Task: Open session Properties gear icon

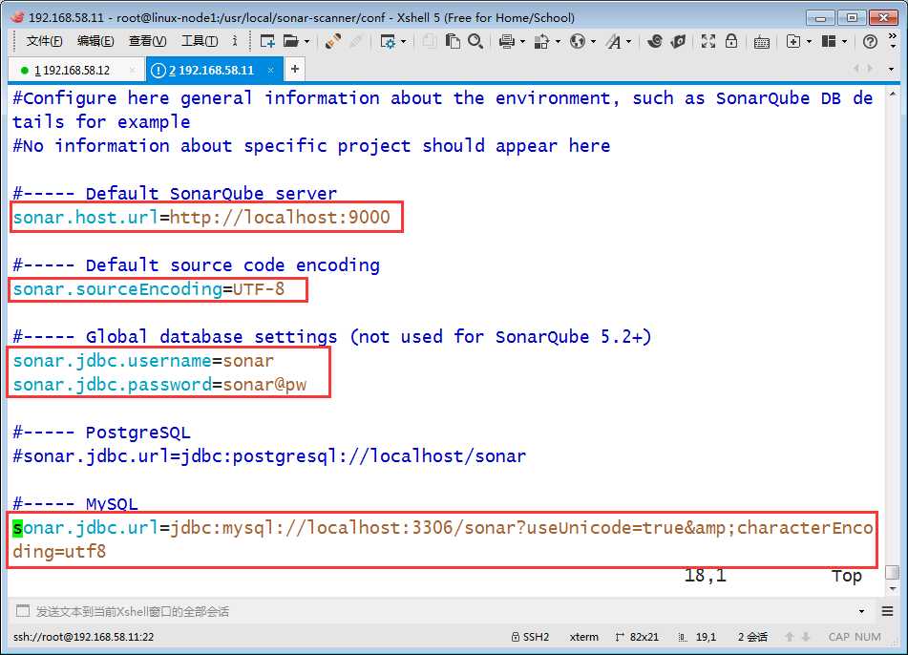Action: pos(387,41)
